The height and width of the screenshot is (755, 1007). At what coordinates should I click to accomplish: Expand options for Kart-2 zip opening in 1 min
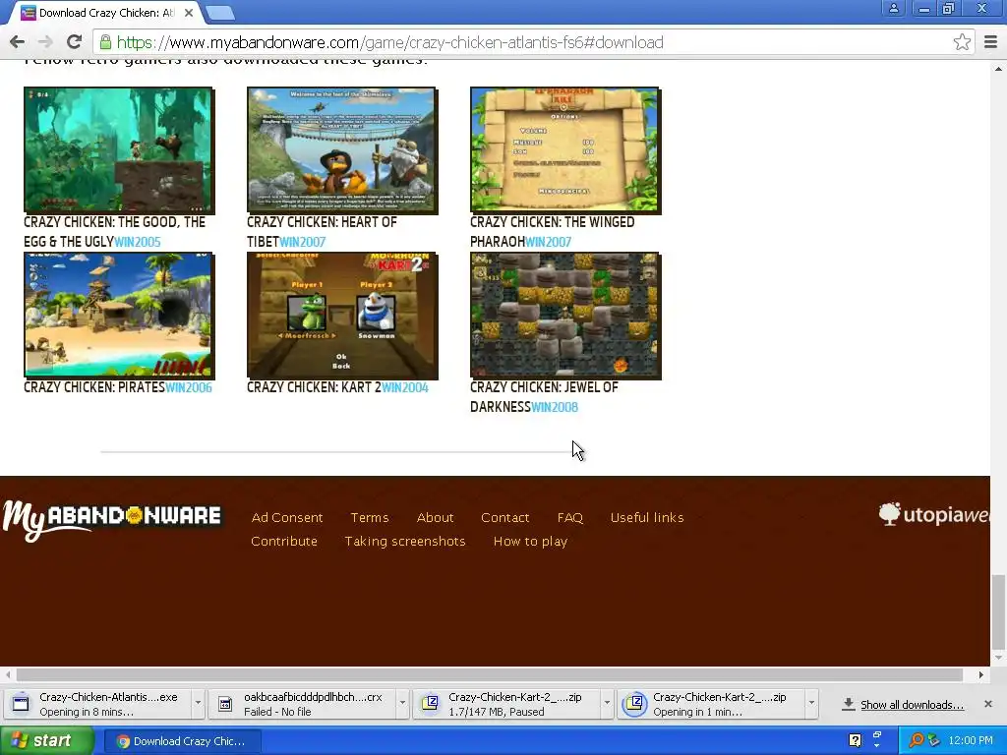pyautogui.click(x=811, y=703)
